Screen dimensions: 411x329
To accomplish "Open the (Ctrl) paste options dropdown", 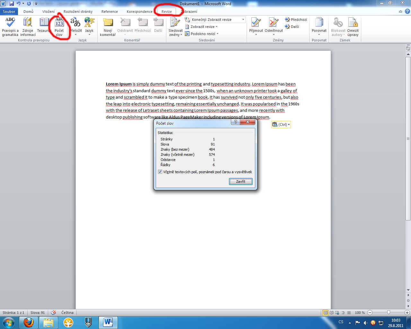I will point(281,125).
